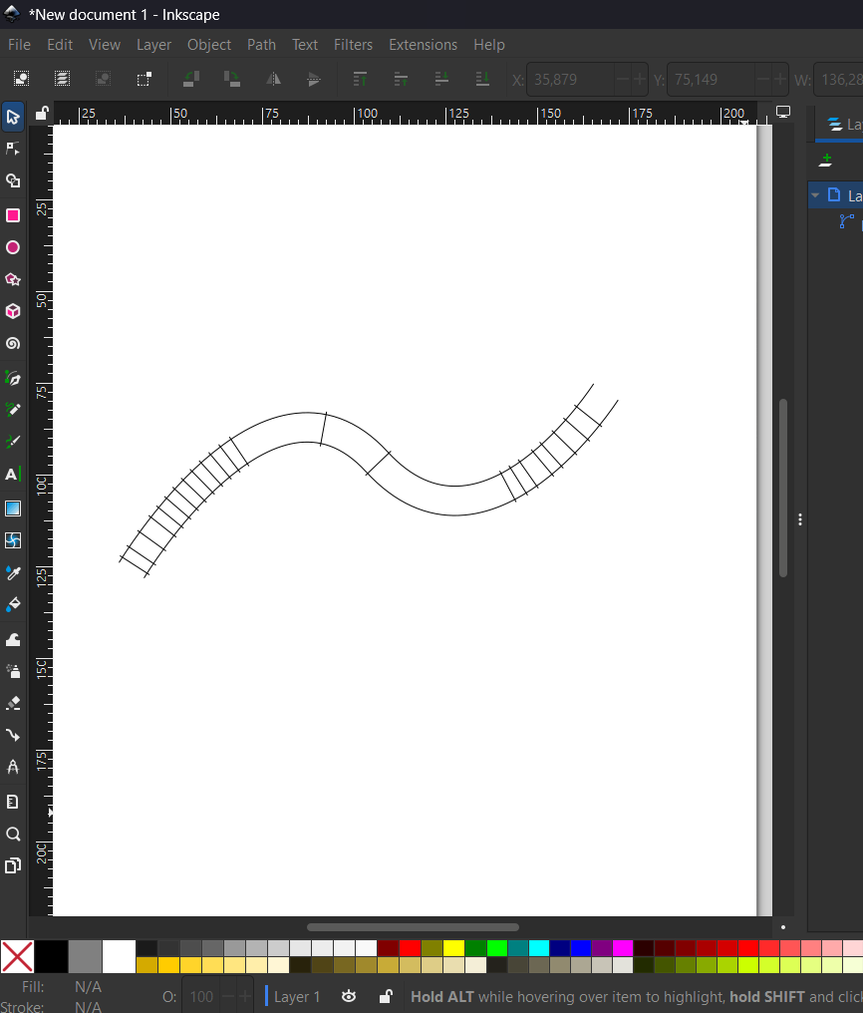863x1013 pixels.
Task: Choose the Shape Builder tool
Action: coord(13,180)
